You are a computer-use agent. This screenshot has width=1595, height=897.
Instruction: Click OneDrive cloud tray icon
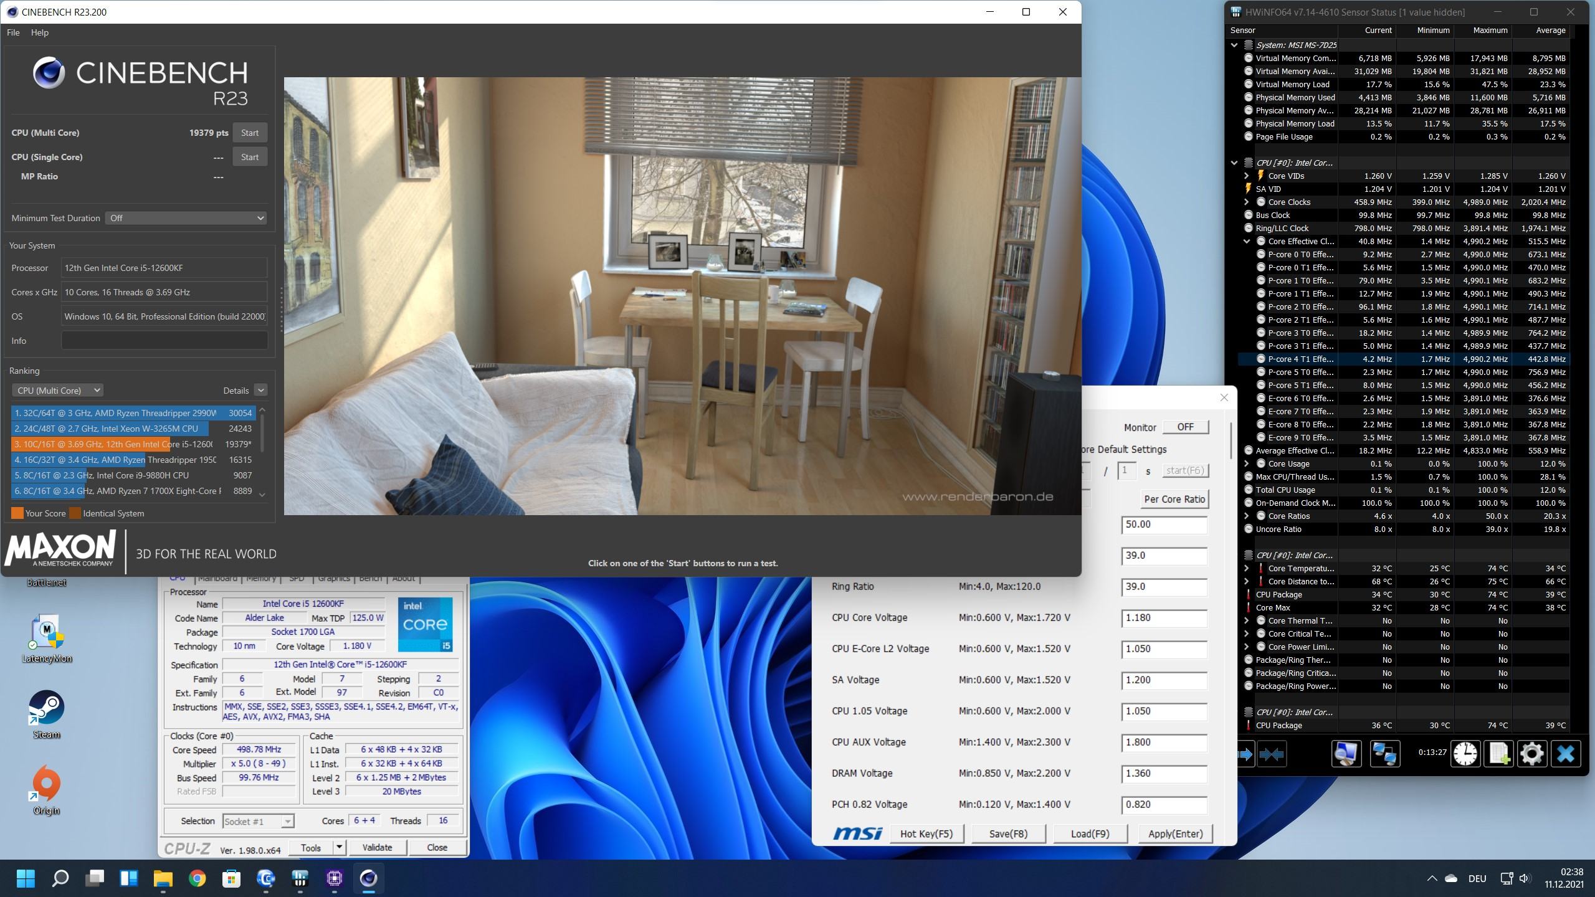1451,878
